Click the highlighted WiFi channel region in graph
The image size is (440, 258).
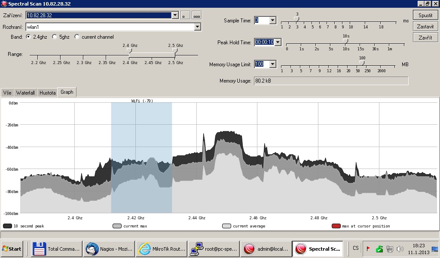click(x=141, y=157)
